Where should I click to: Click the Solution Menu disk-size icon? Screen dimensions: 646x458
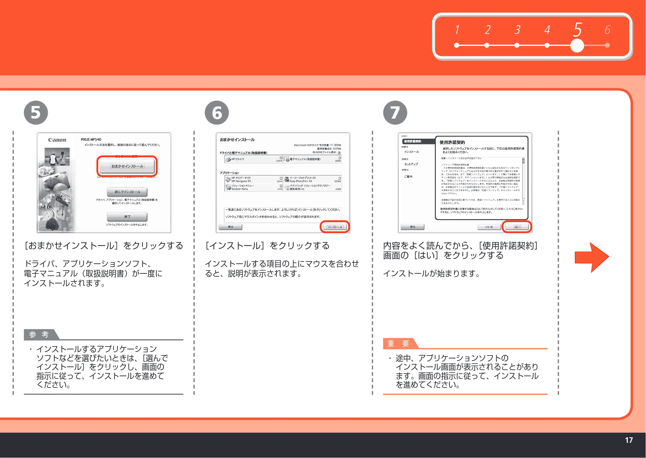pos(281,186)
